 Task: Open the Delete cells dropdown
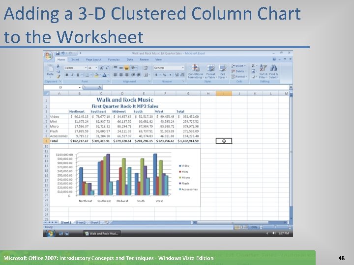(239, 71)
